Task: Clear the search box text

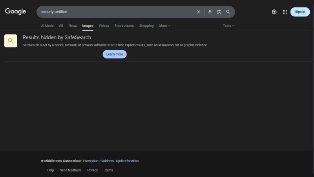Action: 198,12
